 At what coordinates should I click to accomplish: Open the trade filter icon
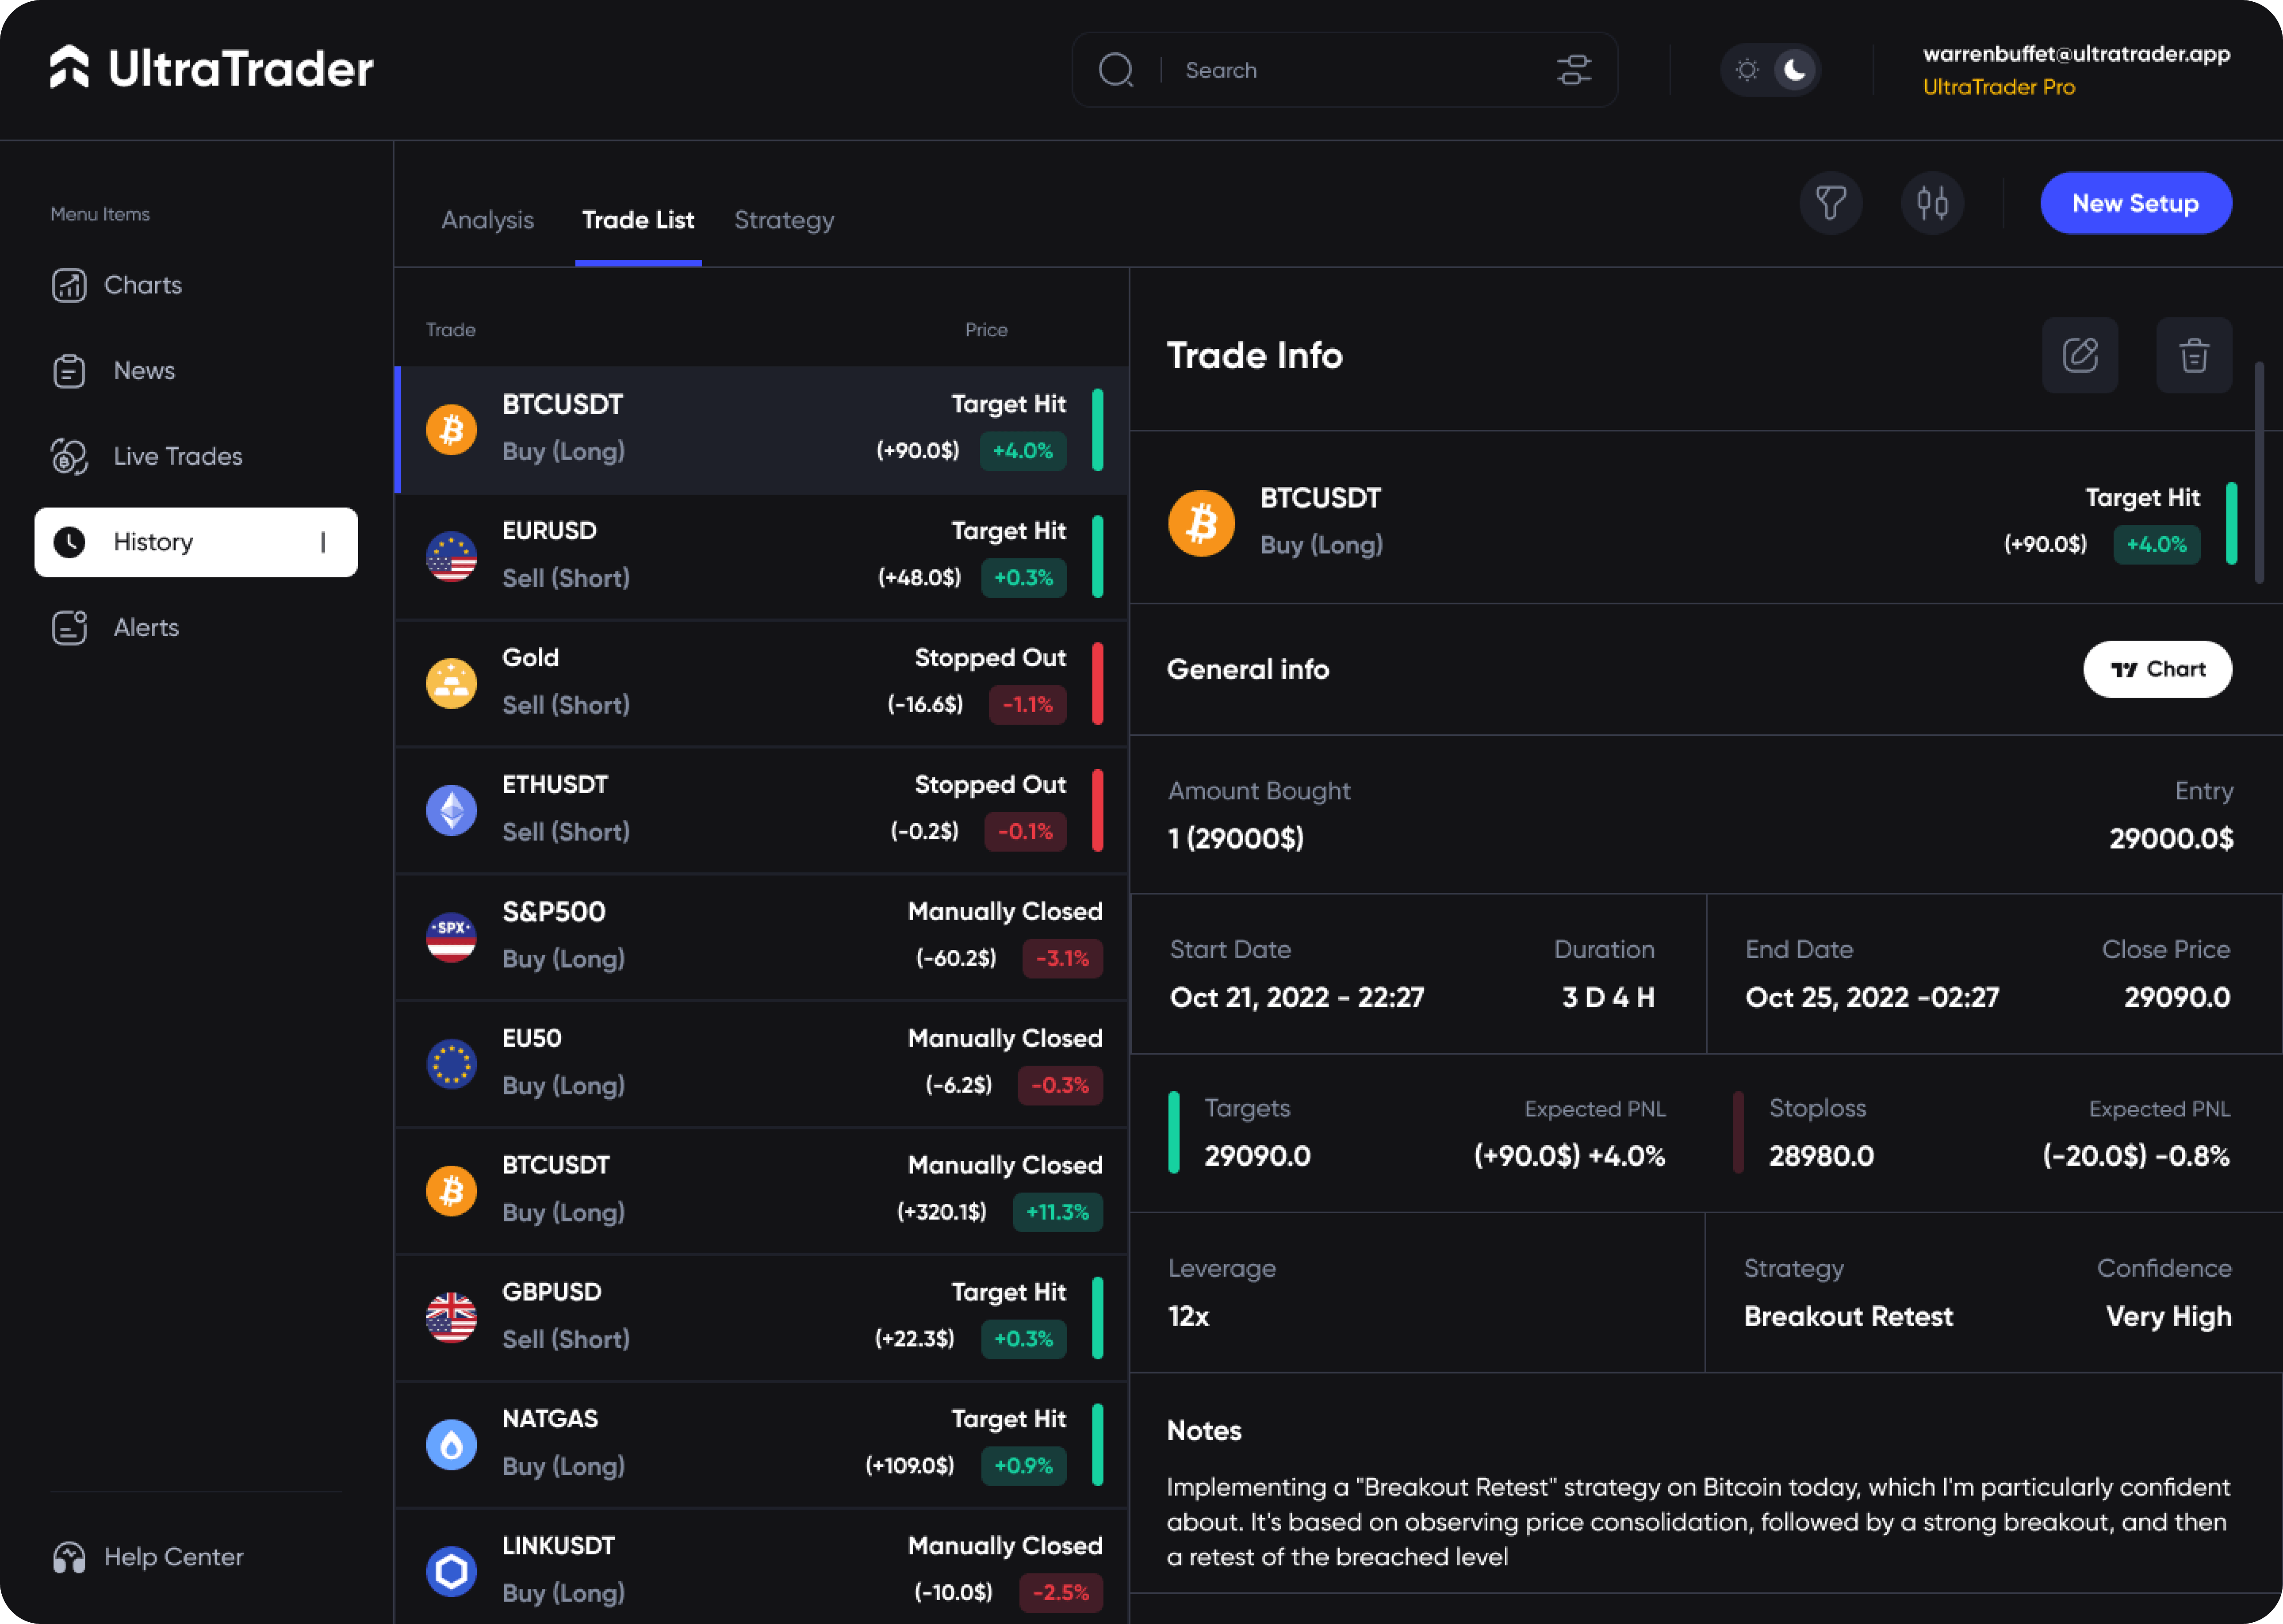(1830, 203)
